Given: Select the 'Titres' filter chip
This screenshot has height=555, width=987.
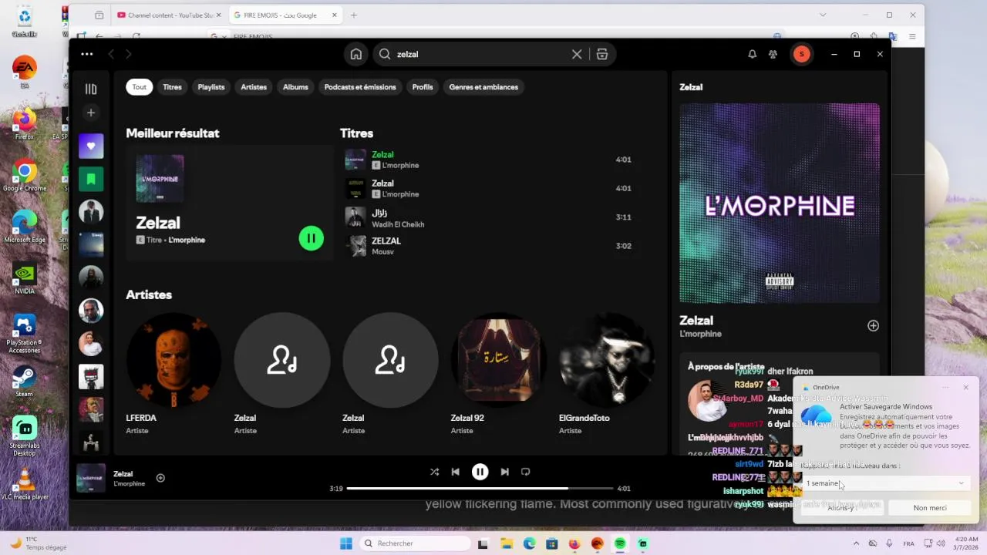Looking at the screenshot, I should click(172, 87).
